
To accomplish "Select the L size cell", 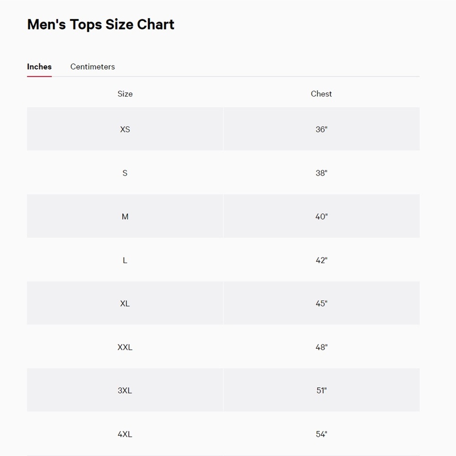I will click(125, 260).
